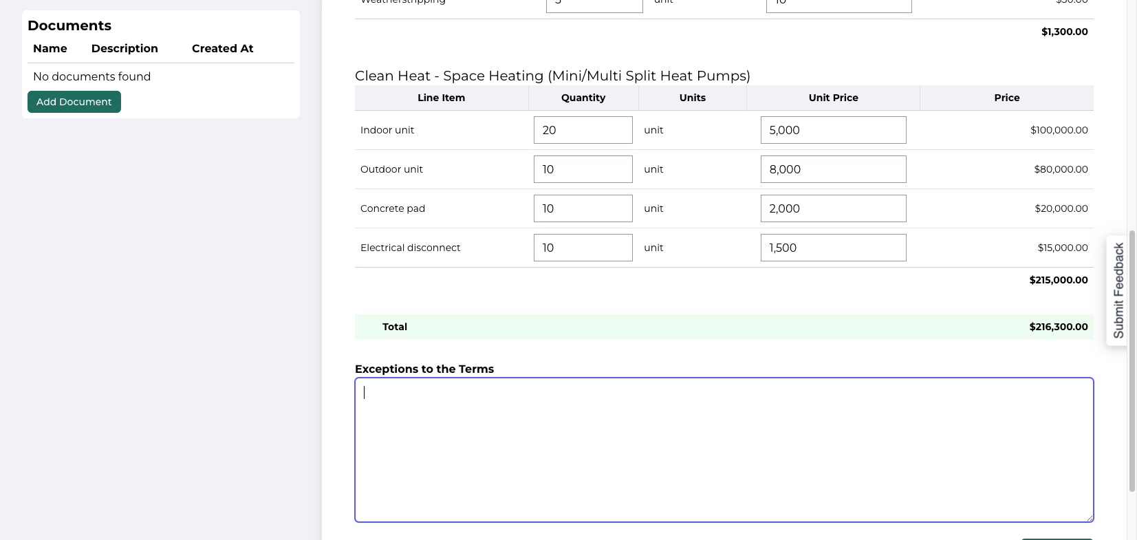The width and height of the screenshot is (1137, 540).
Task: Focus the Exceptions to the Terms text area
Action: 724,450
